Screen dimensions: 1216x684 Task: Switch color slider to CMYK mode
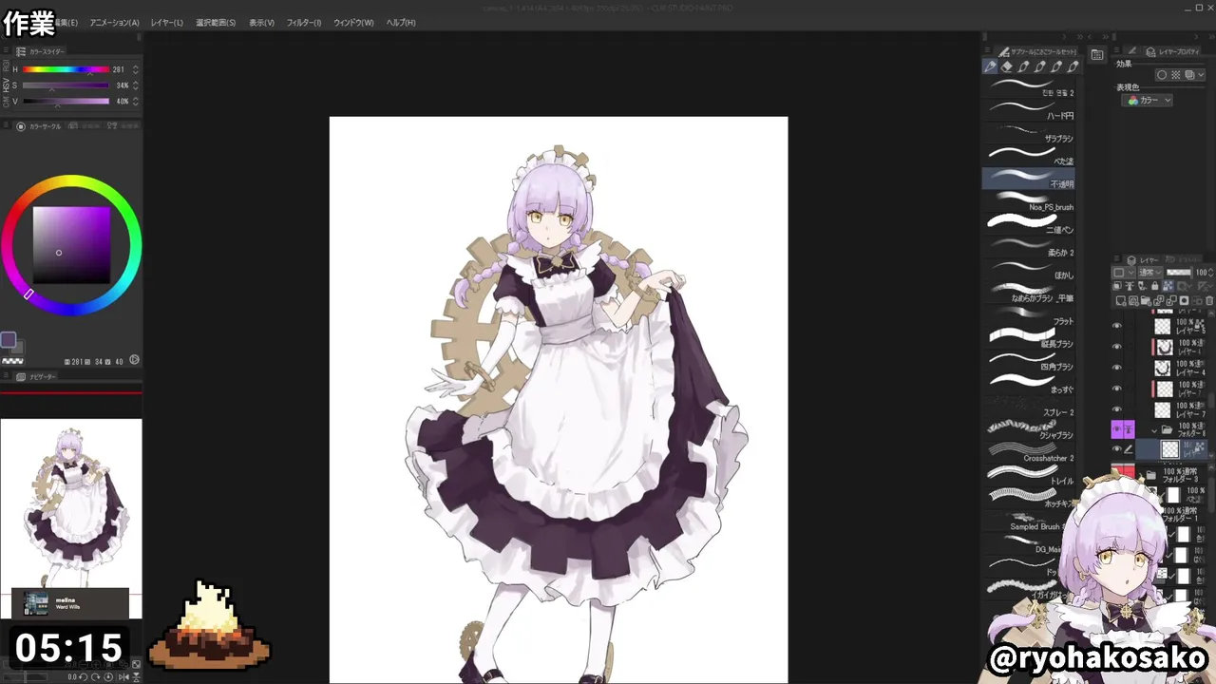point(5,101)
